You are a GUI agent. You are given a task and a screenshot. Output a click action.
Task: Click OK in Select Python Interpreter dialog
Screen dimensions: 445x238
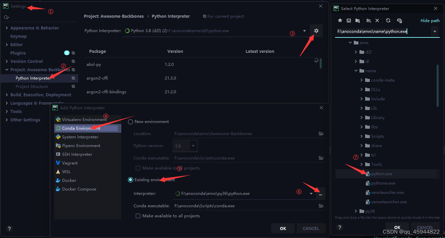(x=397, y=227)
